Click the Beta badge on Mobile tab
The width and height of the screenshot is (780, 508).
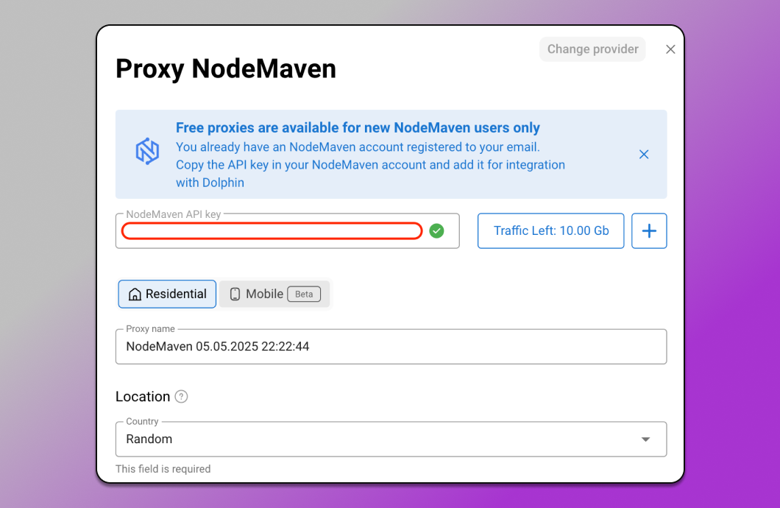pos(304,294)
